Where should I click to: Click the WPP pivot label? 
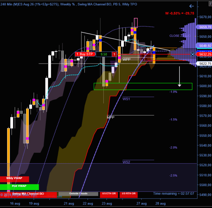[127, 60]
